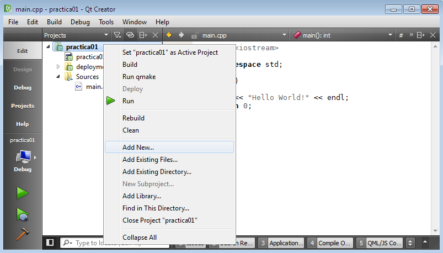The height and width of the screenshot is (253, 443).
Task: Choose Clean in the context menu
Action: [169, 130]
